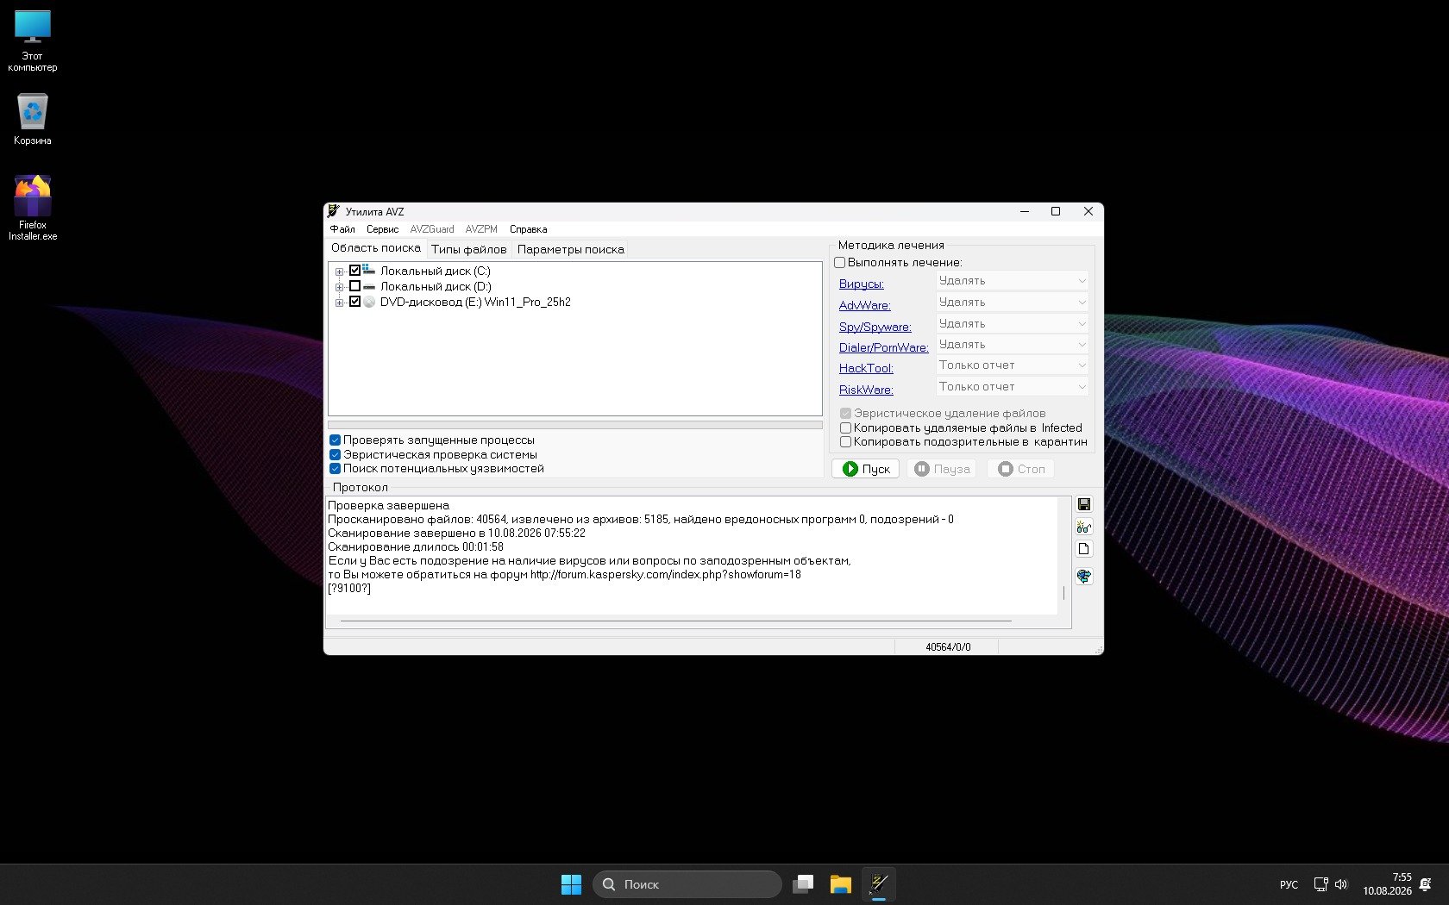1449x905 pixels.
Task: Open the RiskWare action dropdown
Action: pos(1012,387)
